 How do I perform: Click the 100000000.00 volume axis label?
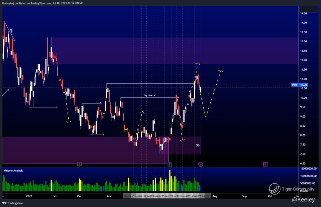click(308, 176)
